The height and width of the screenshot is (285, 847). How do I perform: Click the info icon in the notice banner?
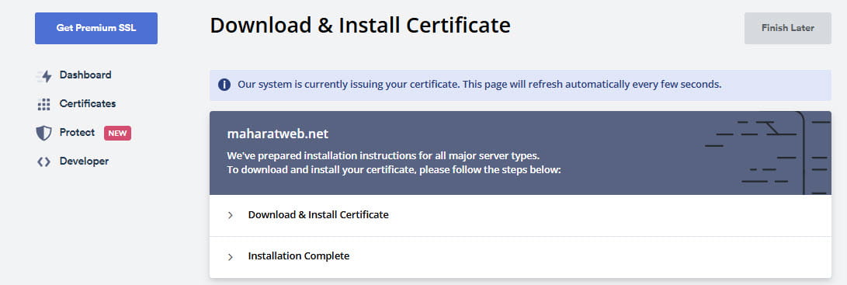[x=224, y=85]
